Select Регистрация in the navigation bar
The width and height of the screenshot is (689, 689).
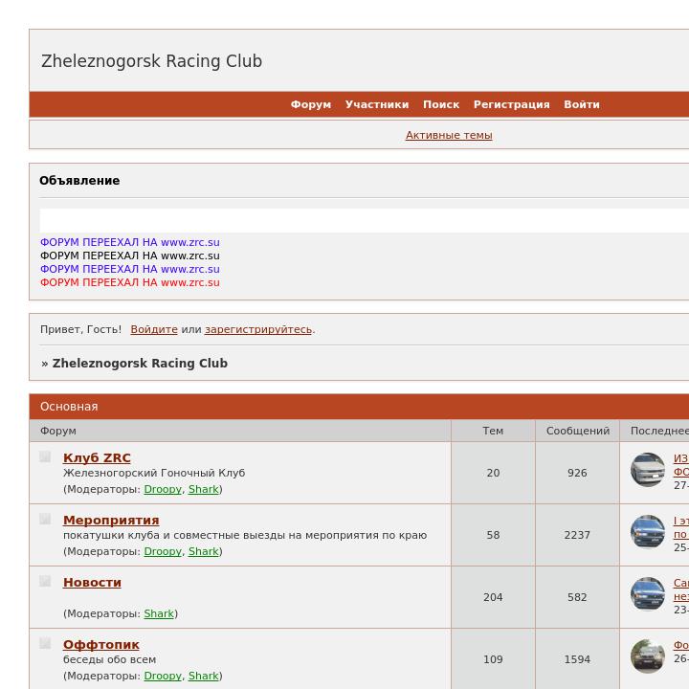point(511,104)
